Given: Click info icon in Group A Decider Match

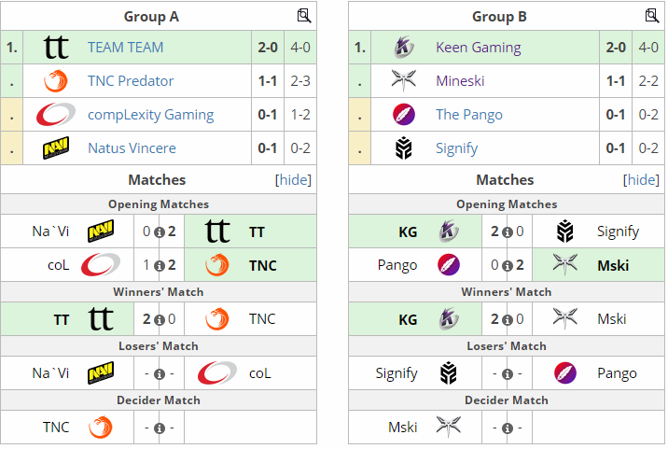Looking at the screenshot, I should (160, 428).
